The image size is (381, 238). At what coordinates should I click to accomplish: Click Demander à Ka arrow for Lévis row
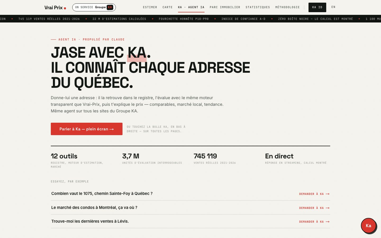tap(314, 222)
